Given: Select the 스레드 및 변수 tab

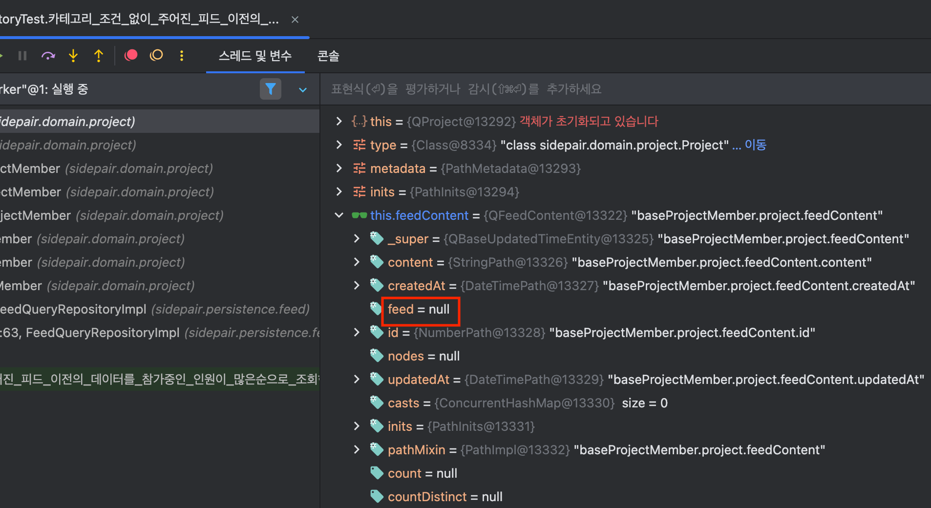Looking at the screenshot, I should point(255,56).
